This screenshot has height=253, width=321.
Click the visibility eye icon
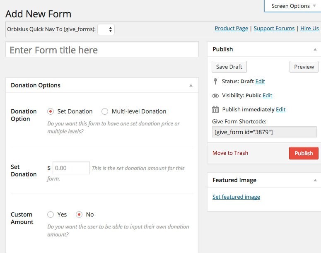[215, 96]
